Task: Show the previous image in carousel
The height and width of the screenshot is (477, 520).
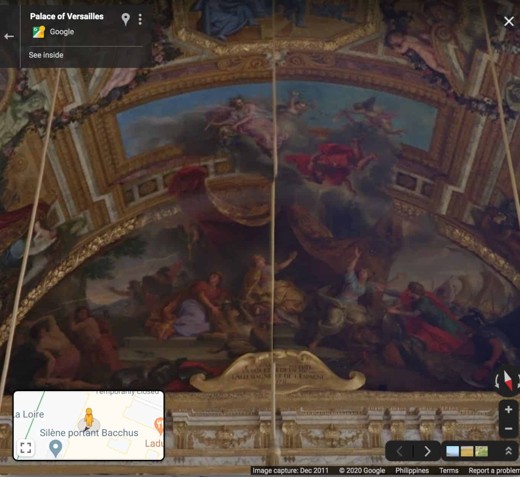Action: [399, 451]
